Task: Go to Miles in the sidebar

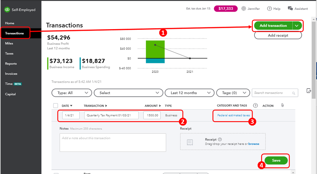Action: (x=9, y=43)
